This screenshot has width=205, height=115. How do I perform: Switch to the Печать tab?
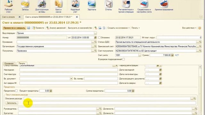click(22, 63)
